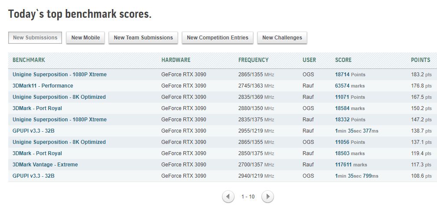Open the 63574 marks score
This screenshot has height=208, width=437.
[350, 86]
